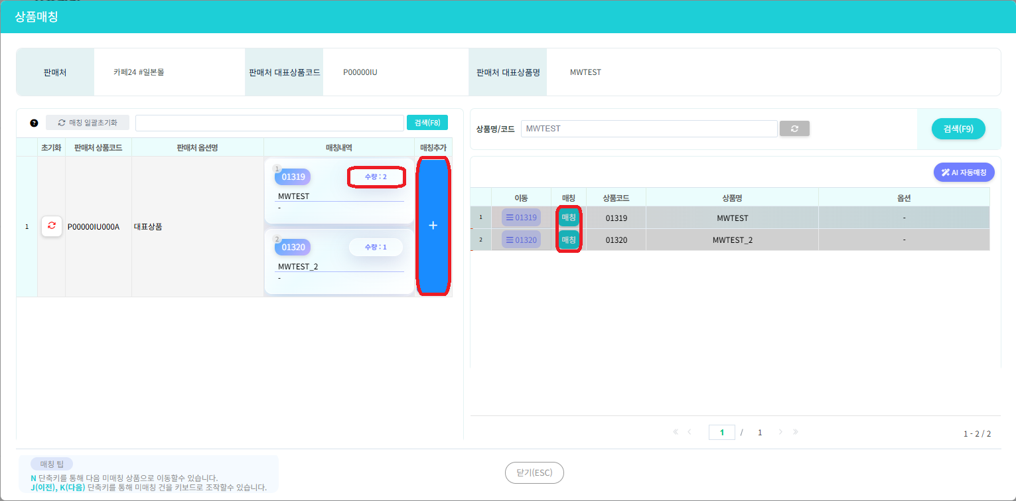This screenshot has width=1016, height=501.
Task: Go to the last results page
Action: click(x=795, y=432)
